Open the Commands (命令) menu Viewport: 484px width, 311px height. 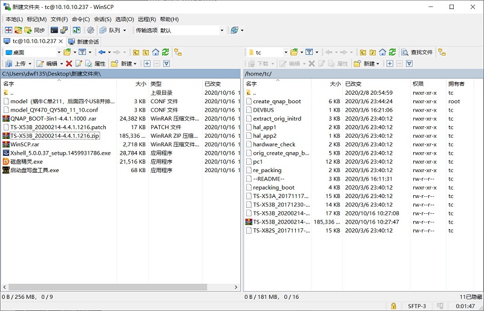click(x=81, y=19)
